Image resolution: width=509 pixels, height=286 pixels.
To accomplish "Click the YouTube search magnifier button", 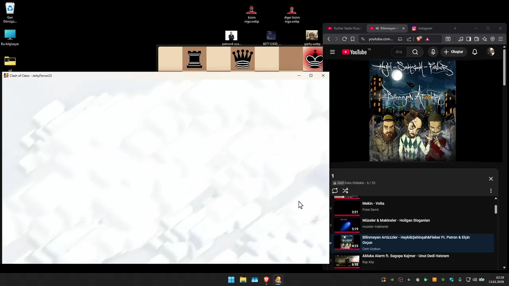I will pos(415,52).
